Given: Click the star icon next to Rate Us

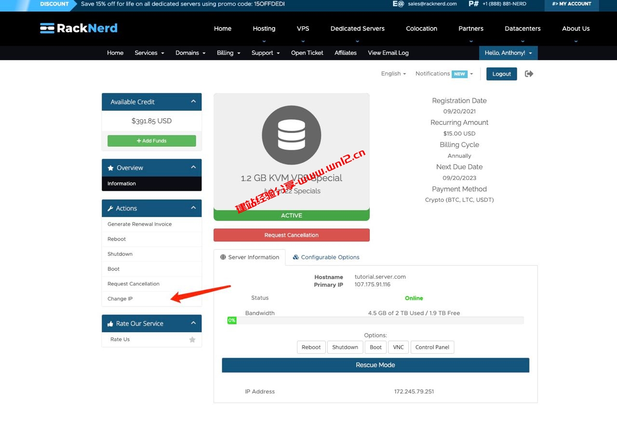Looking at the screenshot, I should pyautogui.click(x=192, y=340).
